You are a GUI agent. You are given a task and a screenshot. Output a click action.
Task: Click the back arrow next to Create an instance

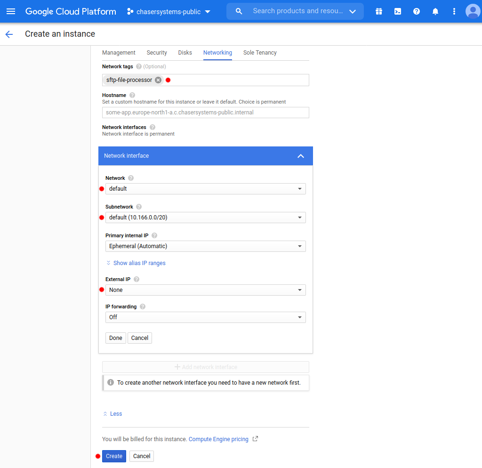click(x=9, y=34)
